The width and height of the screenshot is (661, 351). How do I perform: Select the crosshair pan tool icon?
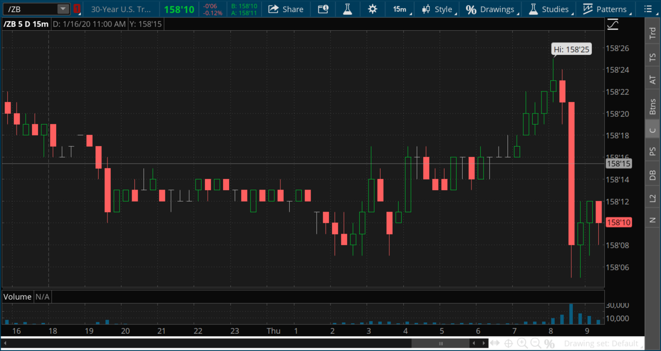pyautogui.click(x=508, y=343)
